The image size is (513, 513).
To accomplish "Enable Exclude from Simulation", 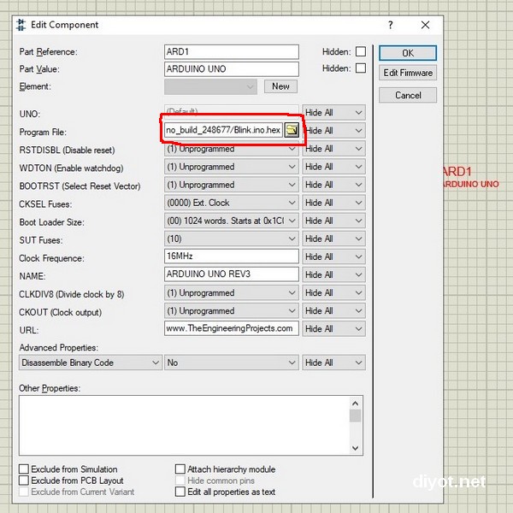I will pos(24,469).
